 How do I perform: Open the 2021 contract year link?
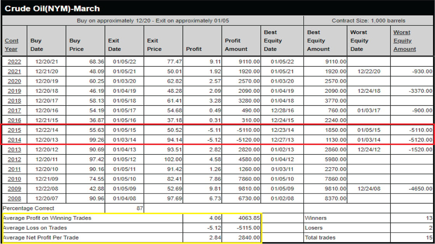click(x=14, y=71)
